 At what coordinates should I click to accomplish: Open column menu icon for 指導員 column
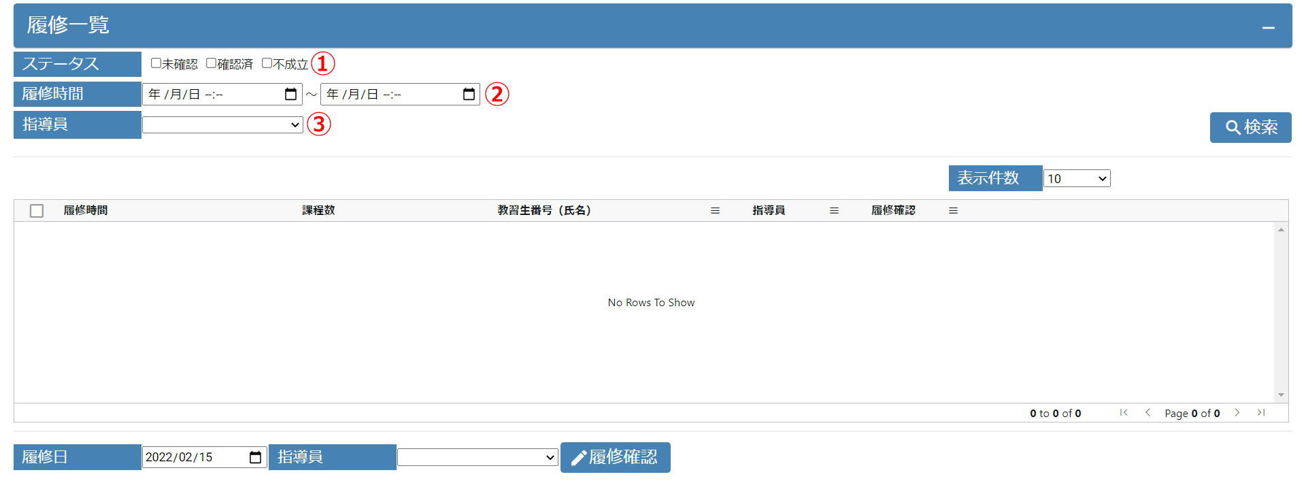click(x=834, y=211)
